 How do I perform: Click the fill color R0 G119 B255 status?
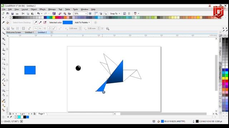point(173,121)
